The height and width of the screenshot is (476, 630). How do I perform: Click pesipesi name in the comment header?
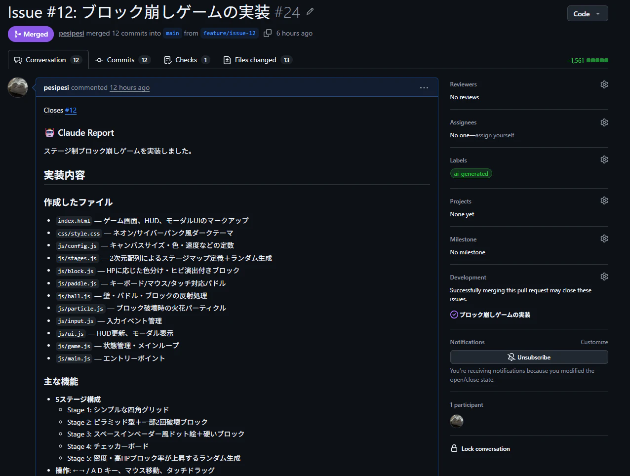coord(56,87)
